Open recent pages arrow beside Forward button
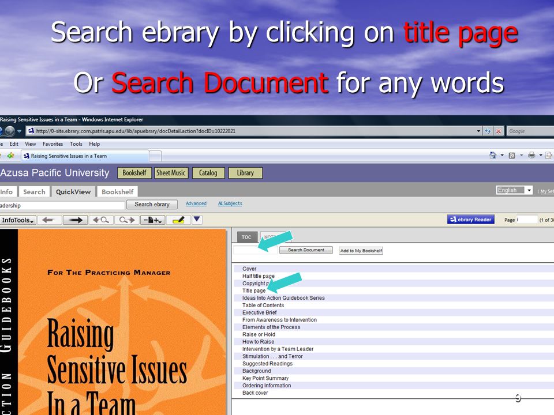This screenshot has height=415, width=554. coord(20,131)
